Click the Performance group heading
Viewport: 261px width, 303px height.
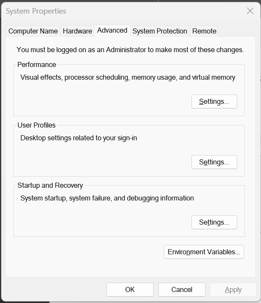[36, 65]
